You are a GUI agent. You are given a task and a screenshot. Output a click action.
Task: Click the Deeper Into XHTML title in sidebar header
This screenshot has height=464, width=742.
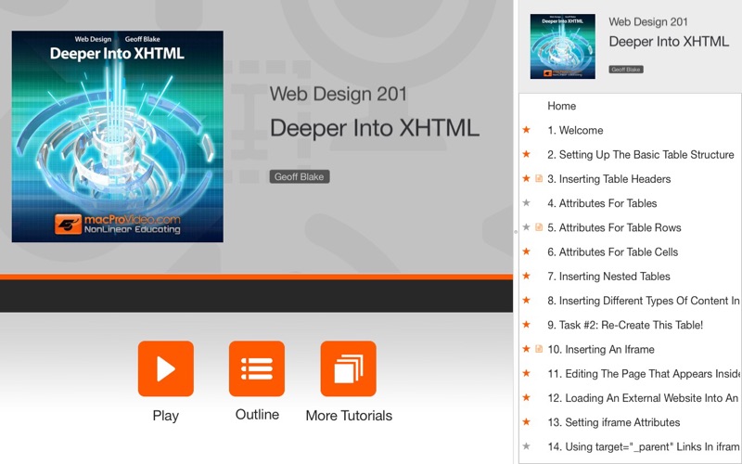tap(669, 41)
